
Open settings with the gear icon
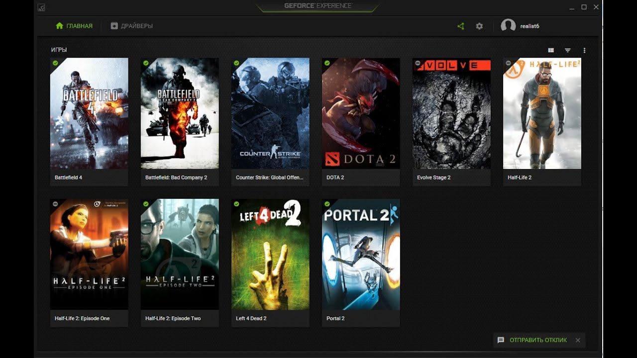(479, 26)
